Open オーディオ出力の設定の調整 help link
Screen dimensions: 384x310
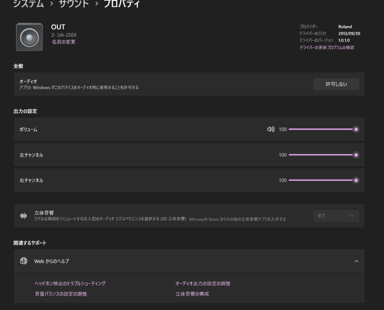click(203, 283)
